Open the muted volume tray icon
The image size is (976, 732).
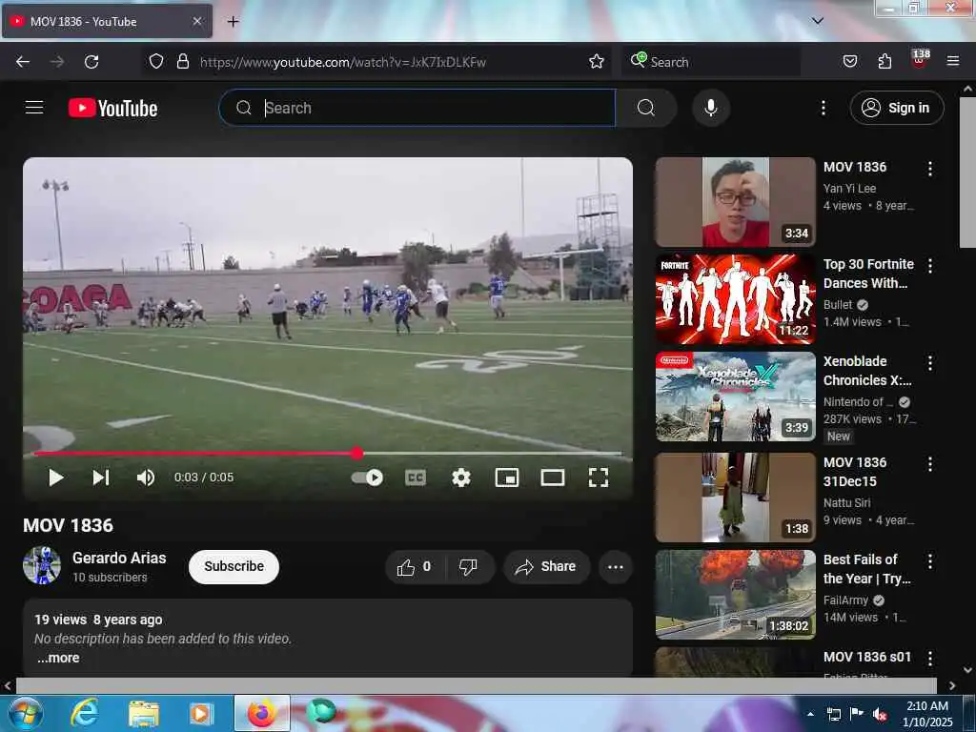point(880,714)
